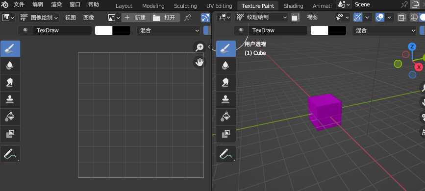Screen dimensions: 425x191
Task: Click the new scene duplicate icon beside Scene
Action: coord(415,4)
